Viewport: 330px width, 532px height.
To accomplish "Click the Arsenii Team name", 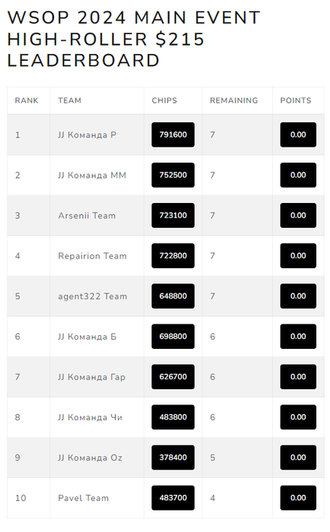I will [87, 215].
